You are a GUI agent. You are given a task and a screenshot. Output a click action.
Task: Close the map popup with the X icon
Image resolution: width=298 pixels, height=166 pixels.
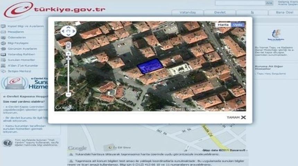click(x=244, y=118)
